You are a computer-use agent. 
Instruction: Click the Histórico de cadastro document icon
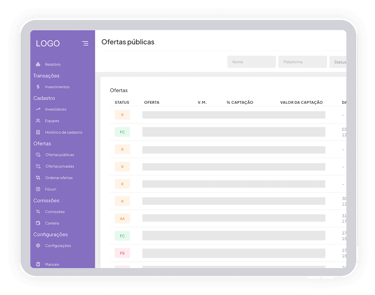point(38,132)
